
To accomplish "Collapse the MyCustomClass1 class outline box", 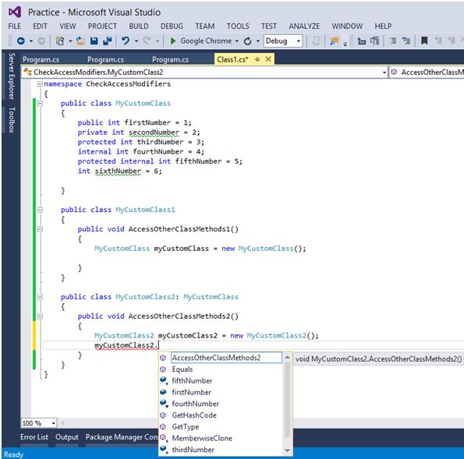I will (40, 210).
